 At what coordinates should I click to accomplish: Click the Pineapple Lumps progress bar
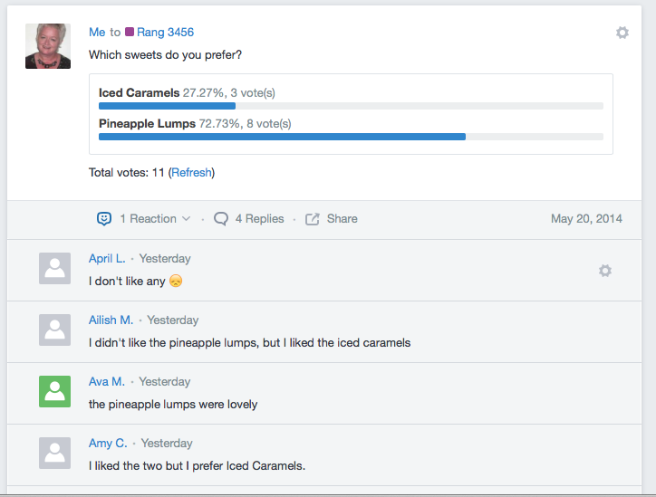351,137
